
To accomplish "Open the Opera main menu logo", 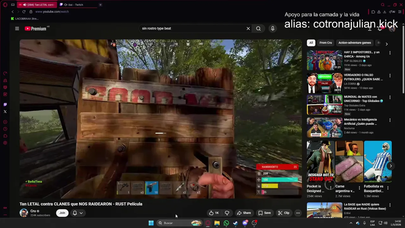I will click(x=5, y=5).
